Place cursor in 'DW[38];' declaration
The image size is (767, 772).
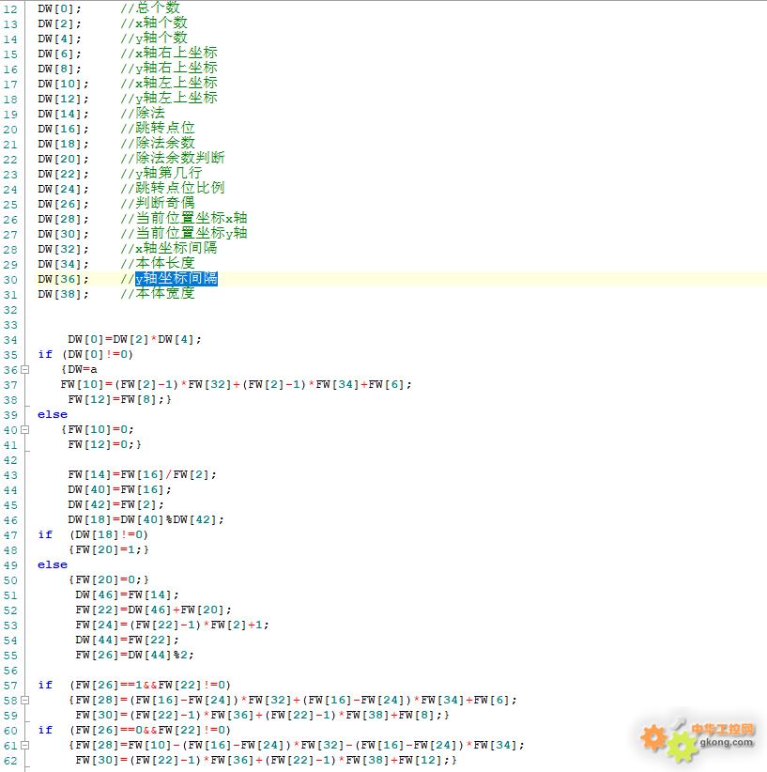pyautogui.click(x=64, y=294)
